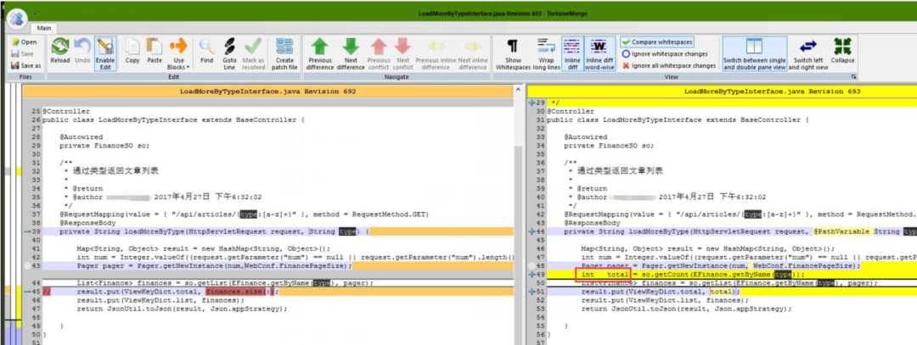Toggle Enable Edit mode
Image resolution: width=917 pixels, height=345 pixels.
pos(105,53)
